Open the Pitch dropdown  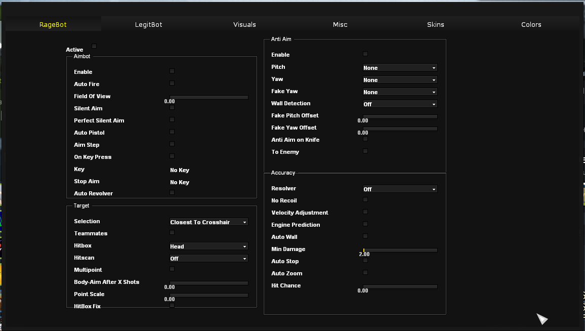pyautogui.click(x=400, y=68)
